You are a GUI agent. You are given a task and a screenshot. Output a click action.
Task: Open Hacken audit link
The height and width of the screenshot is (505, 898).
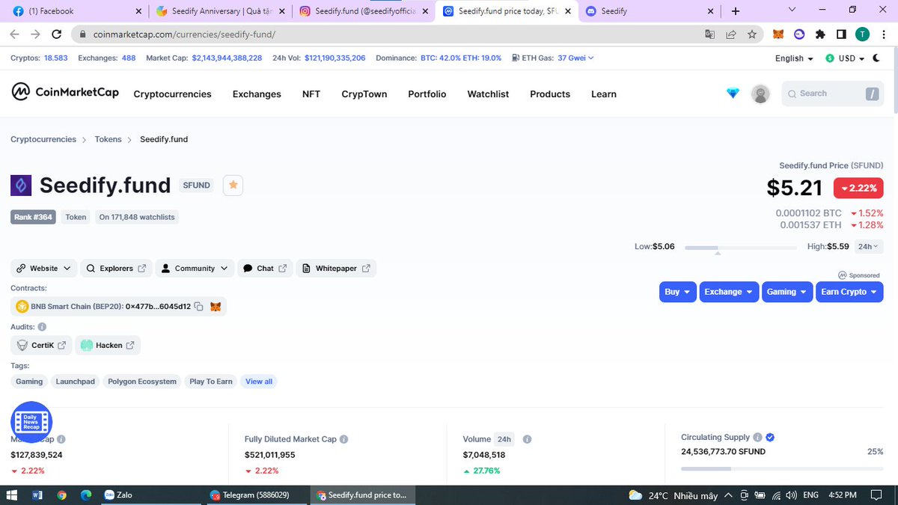pyautogui.click(x=108, y=345)
